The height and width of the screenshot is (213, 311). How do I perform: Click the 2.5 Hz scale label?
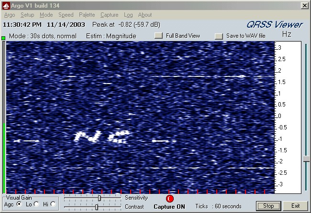282,59
